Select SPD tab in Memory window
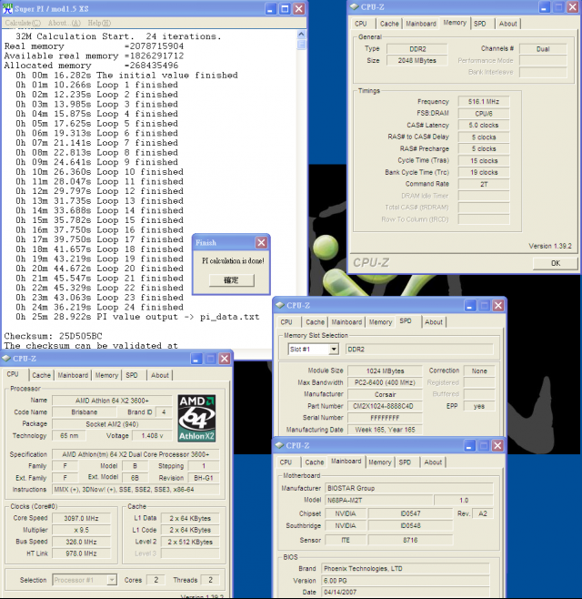This screenshot has height=599, width=582. coord(480,24)
